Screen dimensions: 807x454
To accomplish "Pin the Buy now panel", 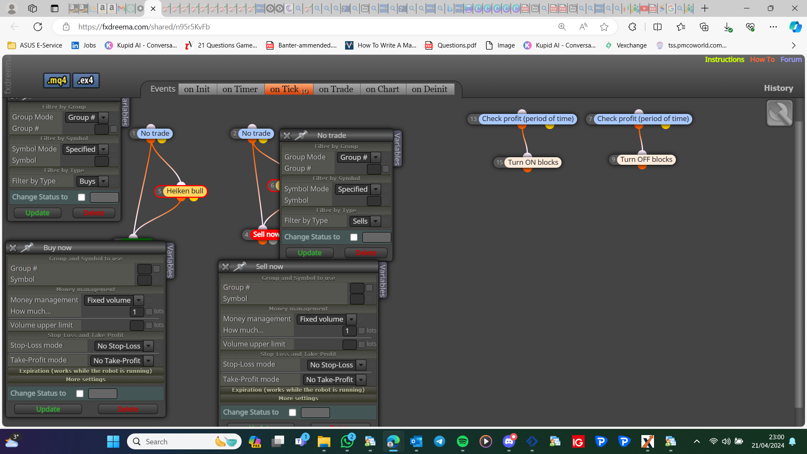I will pos(27,248).
